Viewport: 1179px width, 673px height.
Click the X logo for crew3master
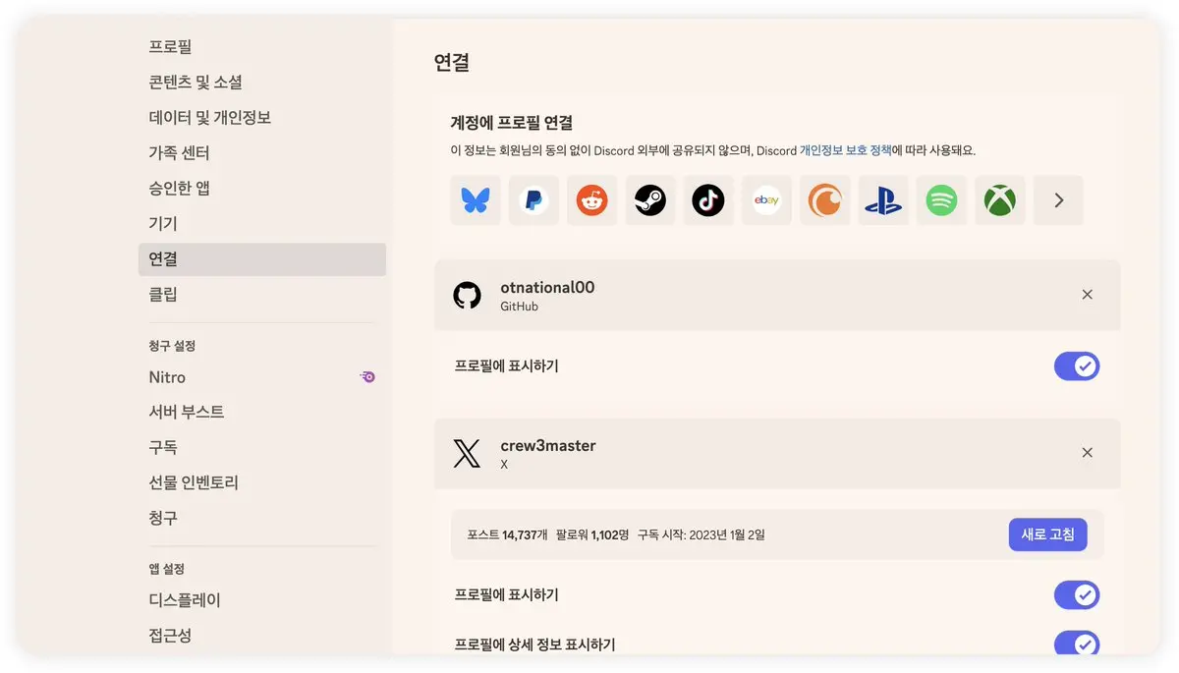tap(467, 453)
